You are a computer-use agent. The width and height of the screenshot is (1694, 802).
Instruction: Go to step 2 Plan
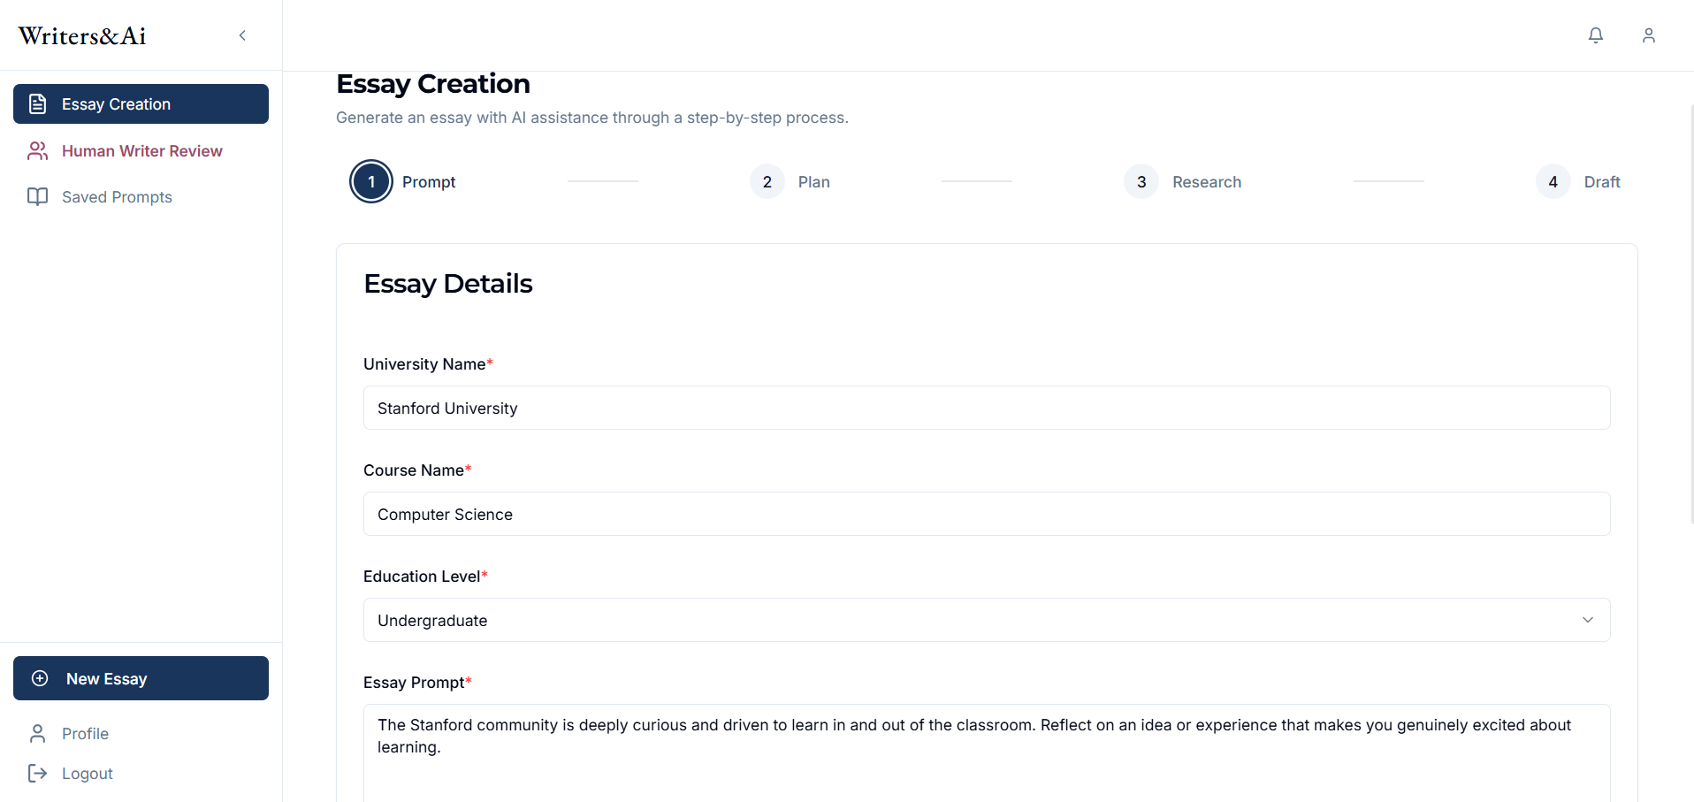point(767,182)
